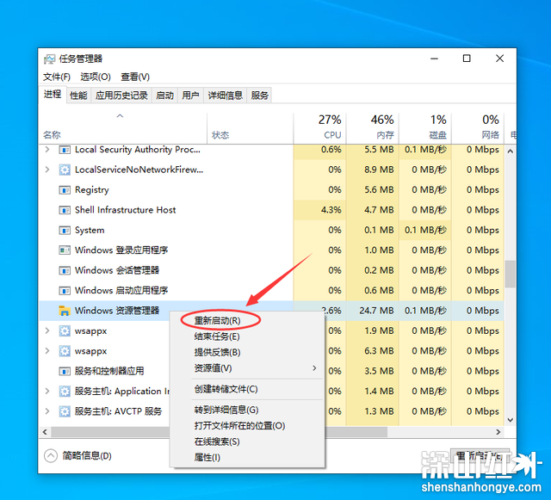The image size is (551, 500).
Task: Click the Windows 会话管理器 icon
Action: pos(65,270)
